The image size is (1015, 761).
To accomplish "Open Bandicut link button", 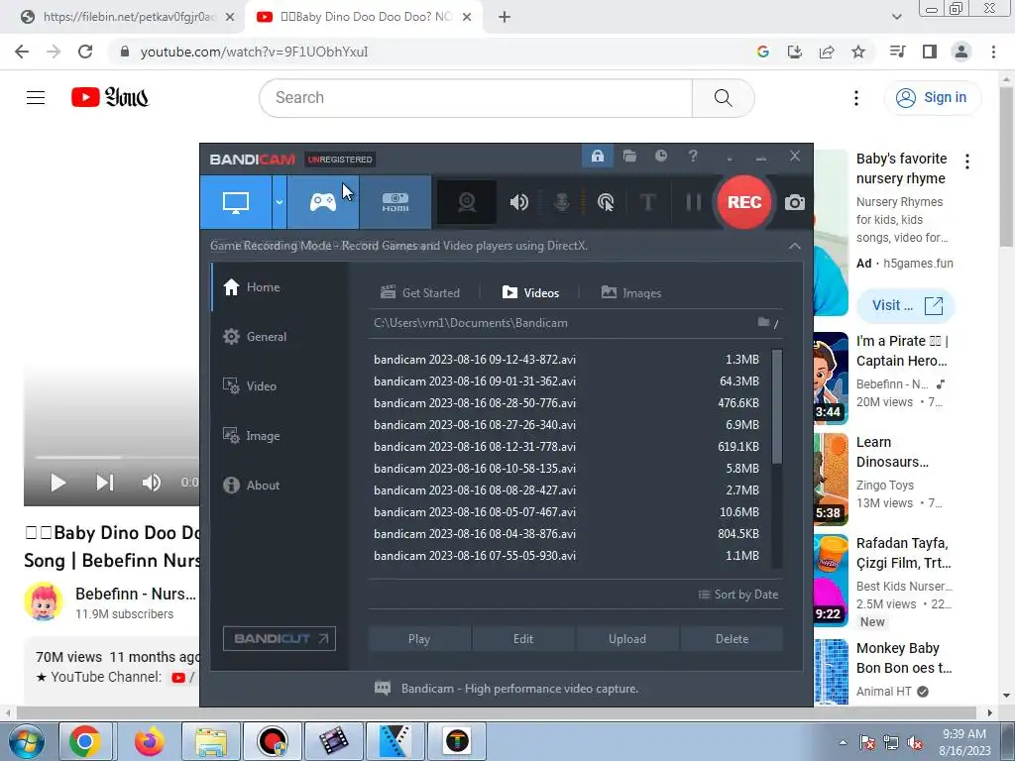I will (x=280, y=639).
